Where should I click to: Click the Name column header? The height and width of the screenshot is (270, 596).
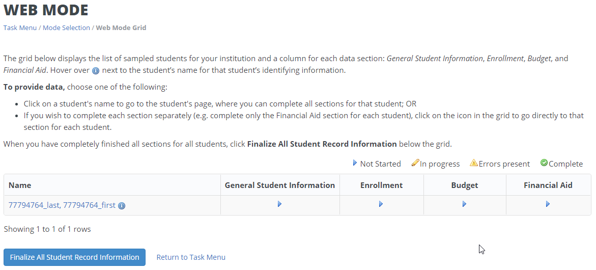20,185
